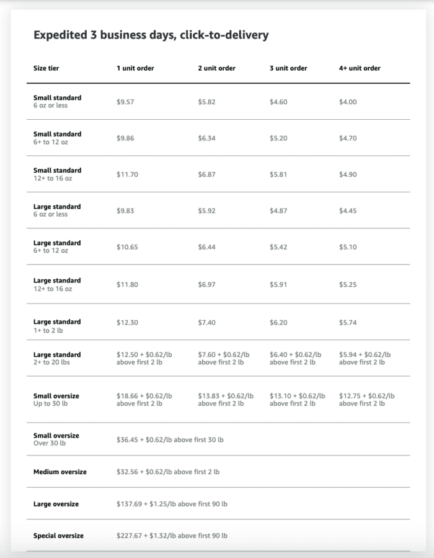The height and width of the screenshot is (558, 434).
Task: Click the "Expedited 3 business days, click-to-delivery" heading
Action: click(151, 35)
